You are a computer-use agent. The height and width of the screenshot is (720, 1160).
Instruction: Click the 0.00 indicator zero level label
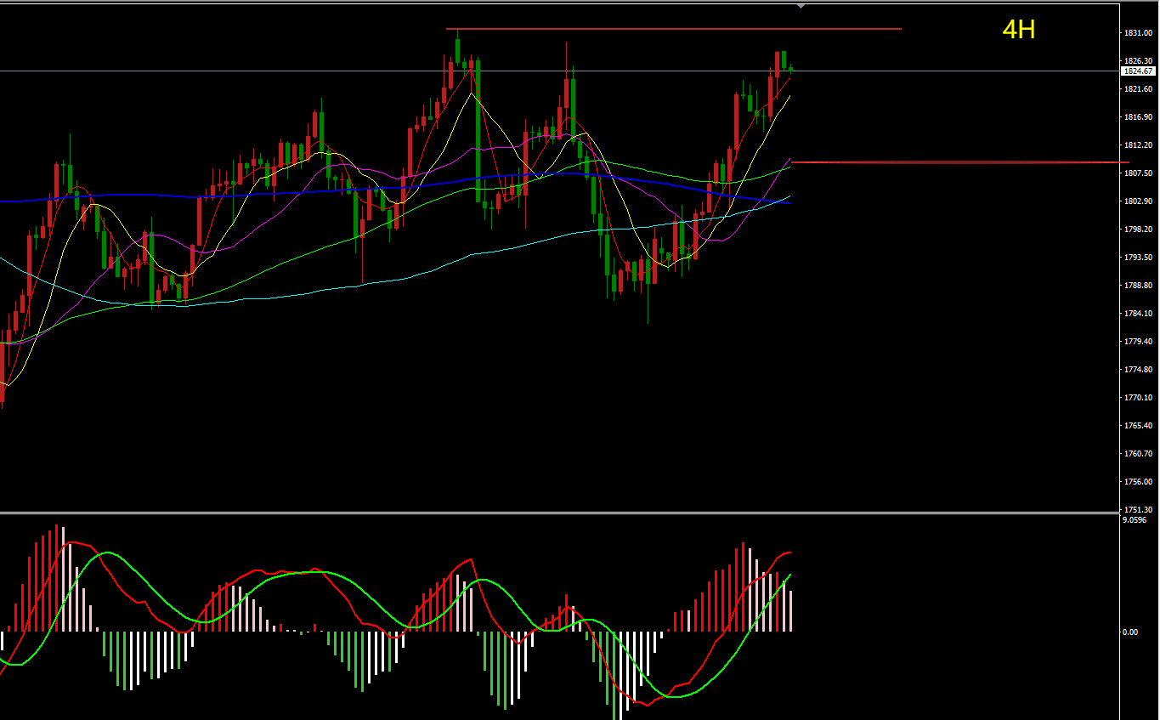coord(1130,632)
